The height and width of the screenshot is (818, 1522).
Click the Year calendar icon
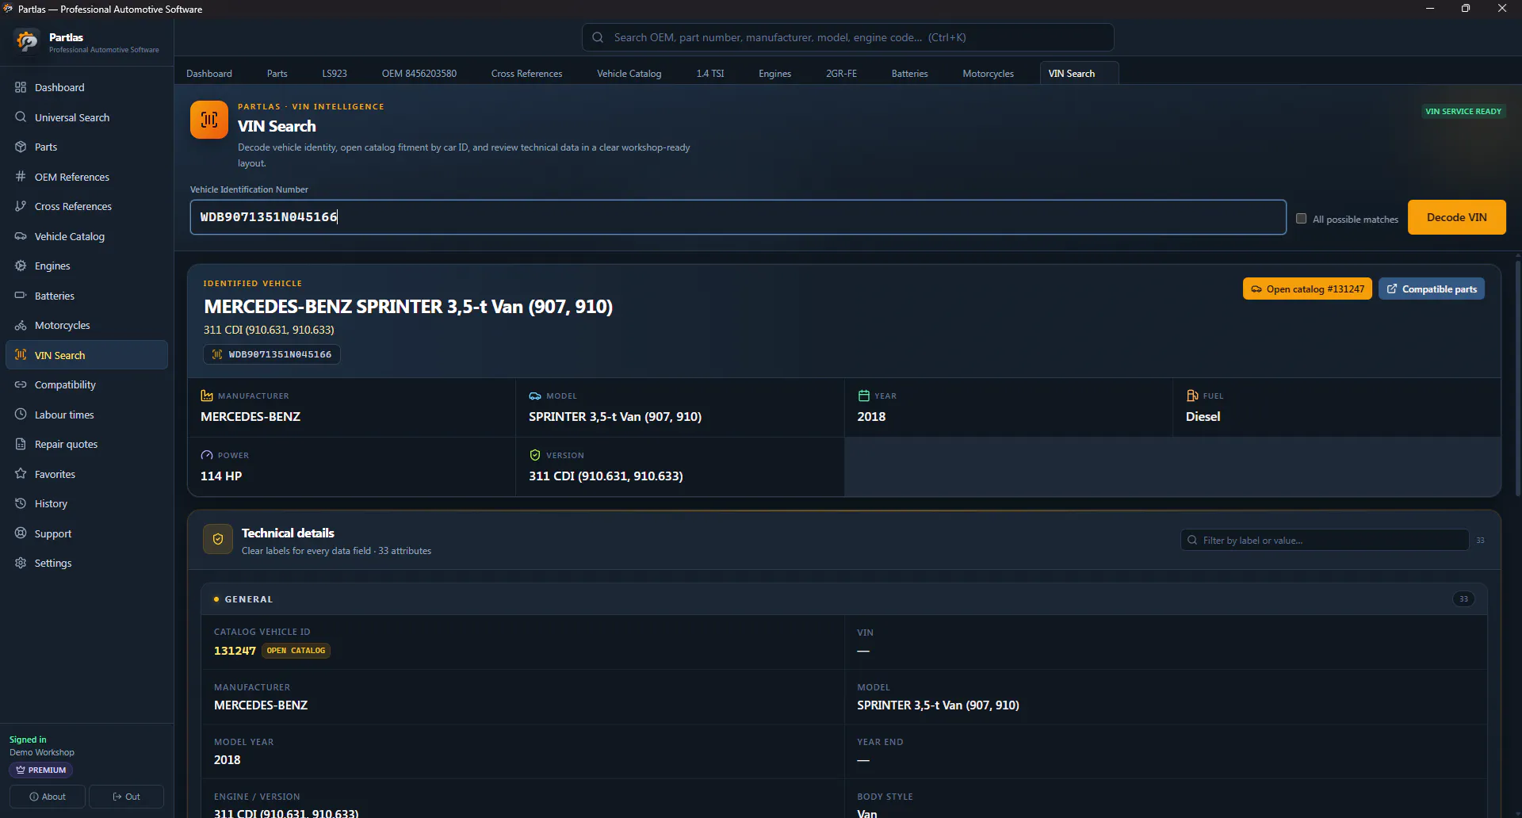click(x=864, y=396)
